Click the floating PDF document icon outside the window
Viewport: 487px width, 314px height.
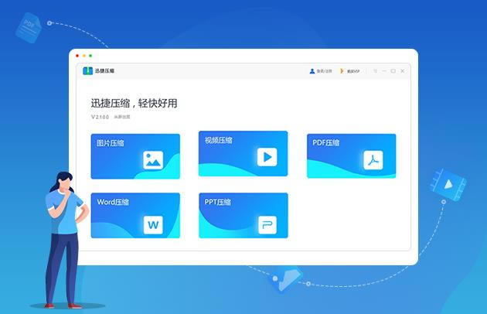click(x=29, y=27)
